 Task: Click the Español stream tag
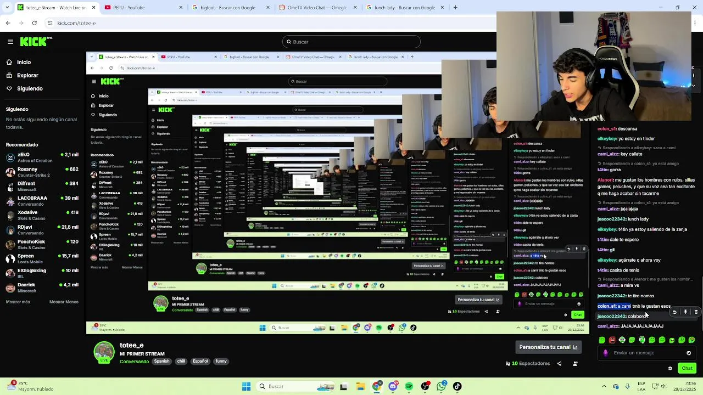point(200,361)
